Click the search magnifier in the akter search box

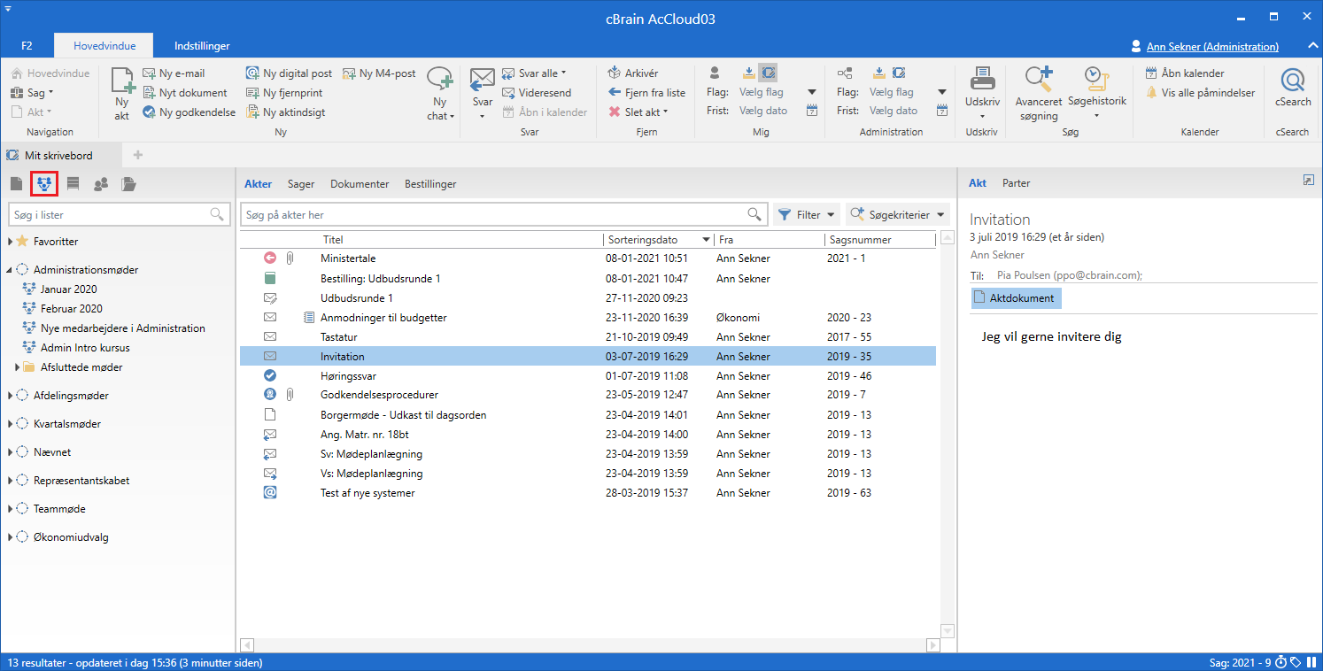[754, 214]
